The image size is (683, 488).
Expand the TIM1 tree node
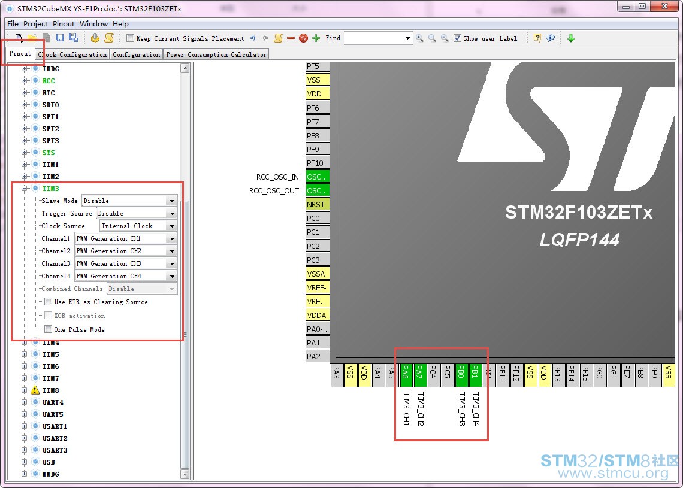(x=25, y=165)
